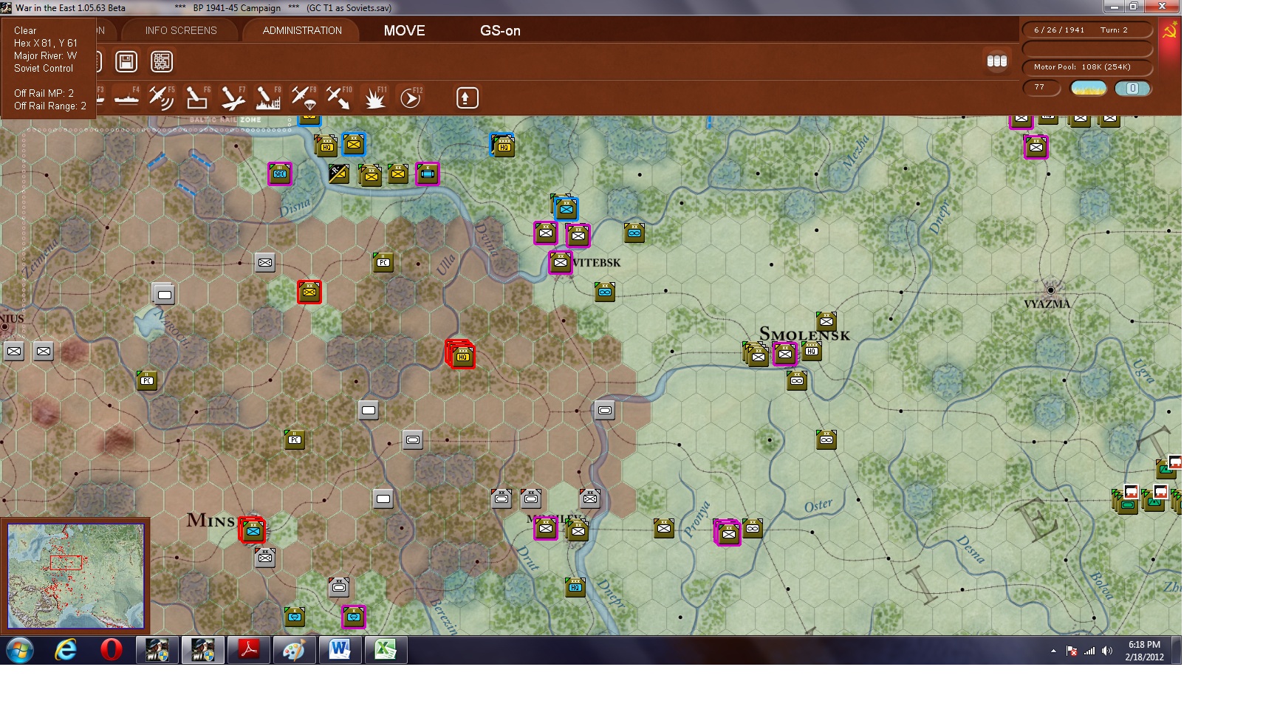The height and width of the screenshot is (712, 1263).
Task: Click the weather indicator with wheat field
Action: click(1089, 89)
